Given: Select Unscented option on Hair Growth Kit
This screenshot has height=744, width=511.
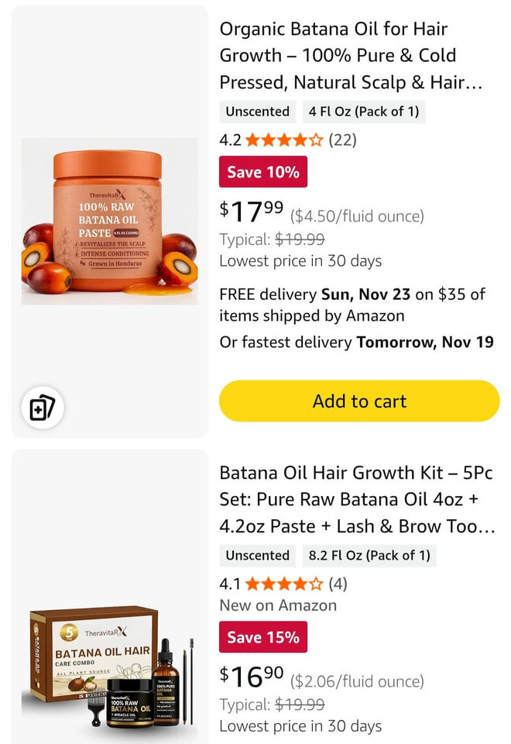Looking at the screenshot, I should click(x=257, y=556).
